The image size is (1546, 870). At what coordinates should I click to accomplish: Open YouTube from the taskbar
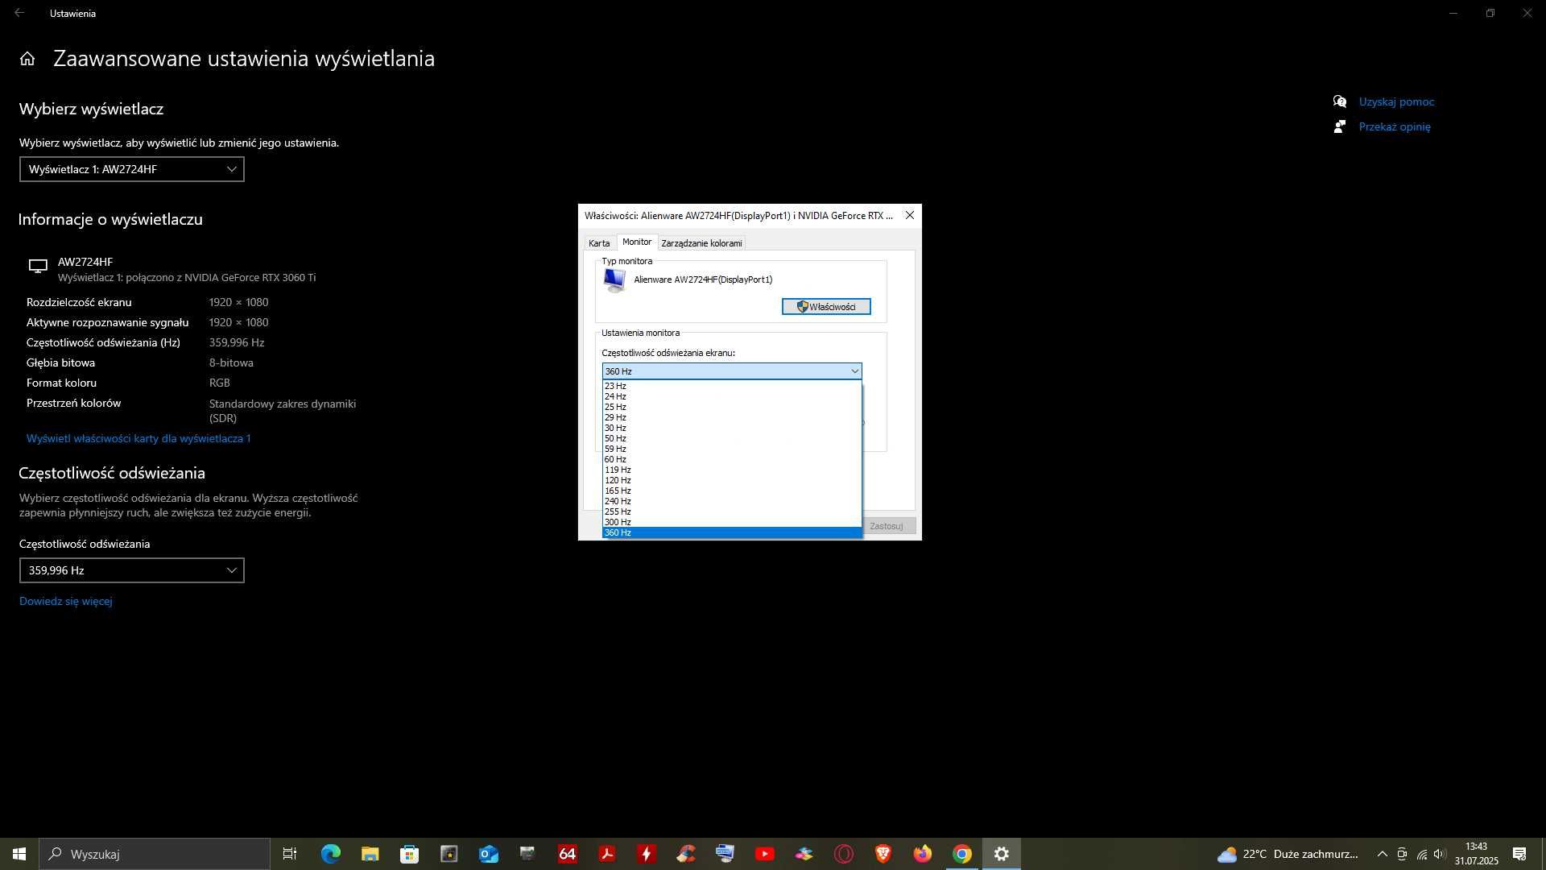pyautogui.click(x=764, y=854)
